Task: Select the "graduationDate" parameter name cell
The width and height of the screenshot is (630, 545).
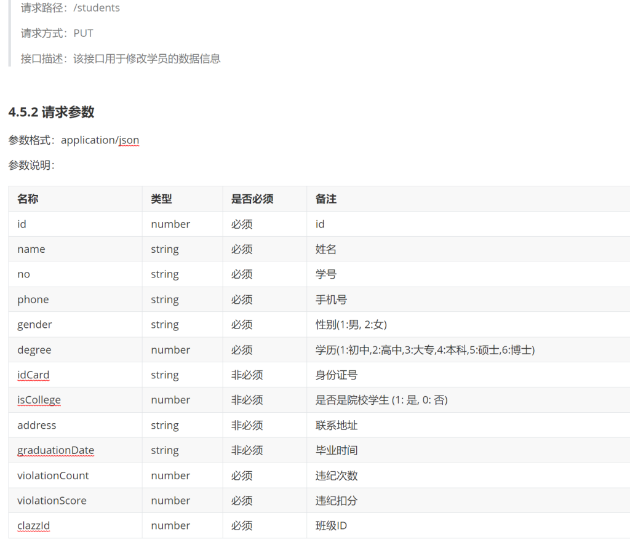Action: [55, 450]
